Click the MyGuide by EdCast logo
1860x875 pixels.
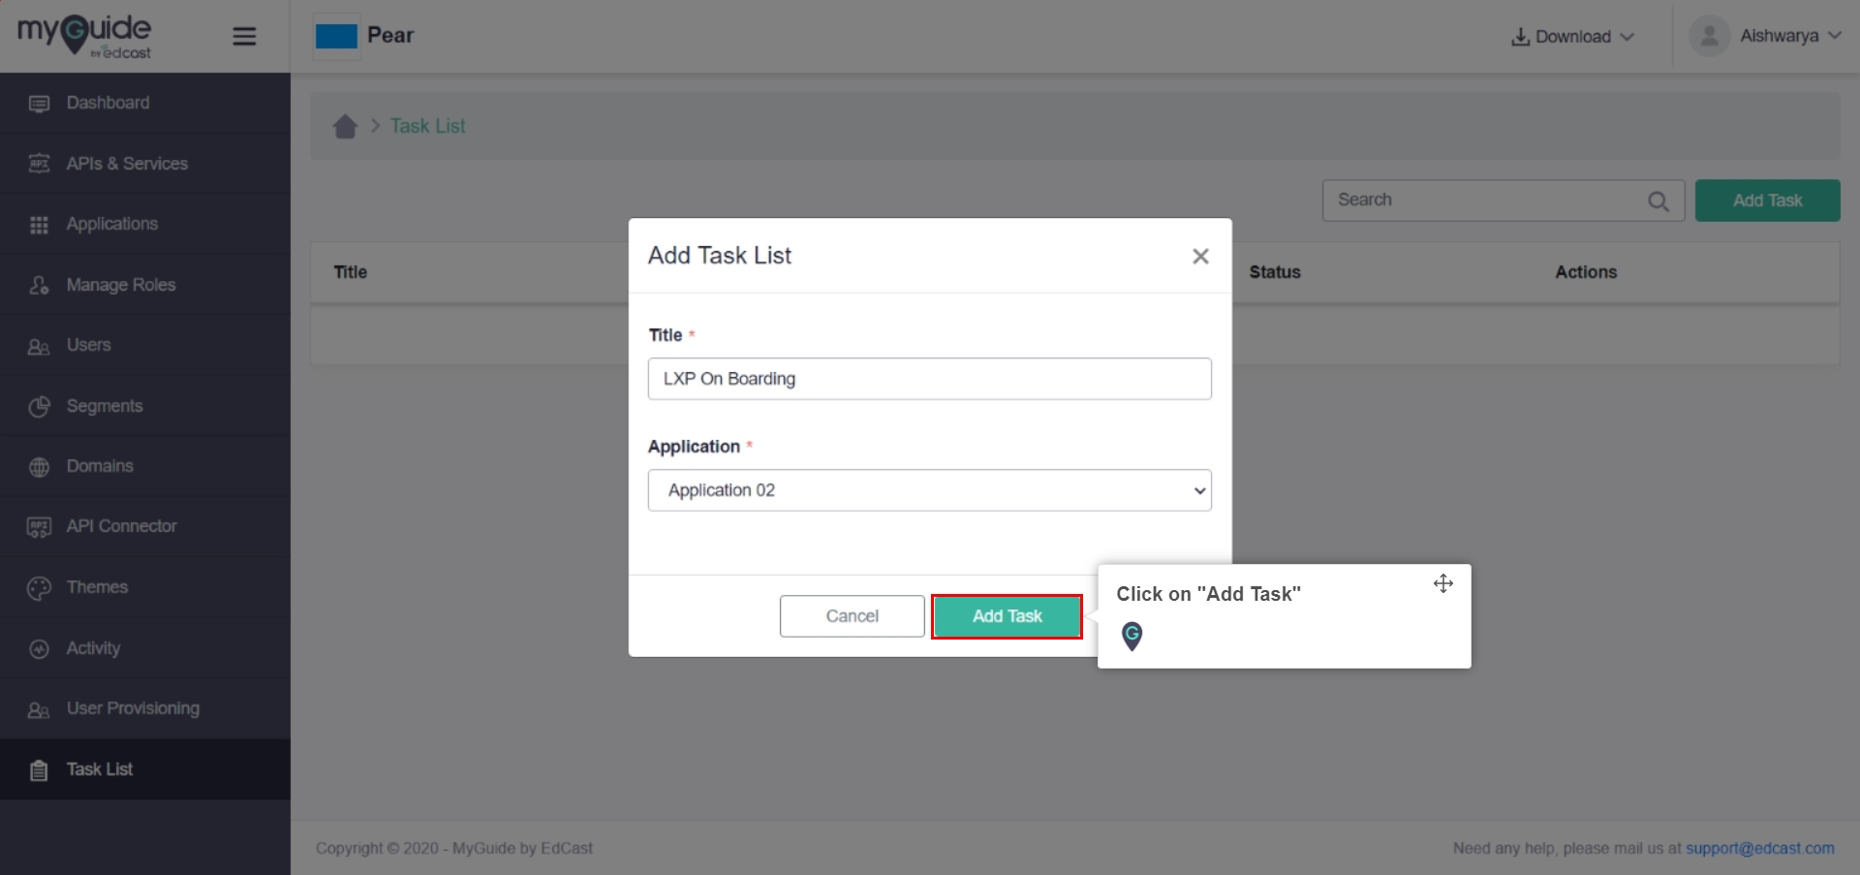84,36
